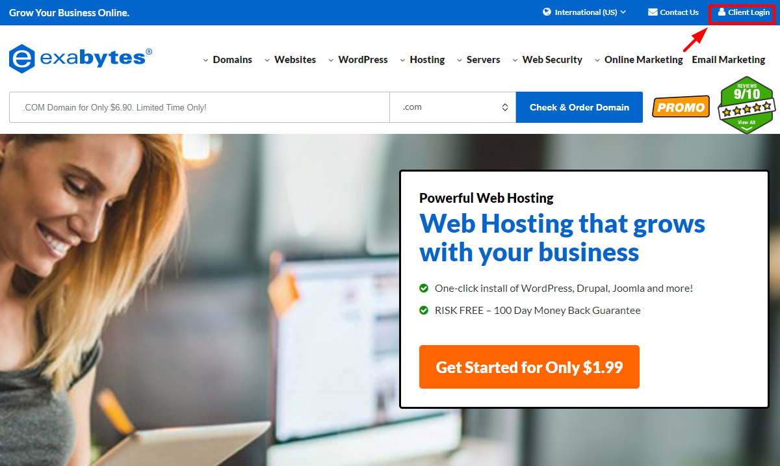Click the RISK FREE money back text
The width and height of the screenshot is (780, 466).
[x=538, y=311]
